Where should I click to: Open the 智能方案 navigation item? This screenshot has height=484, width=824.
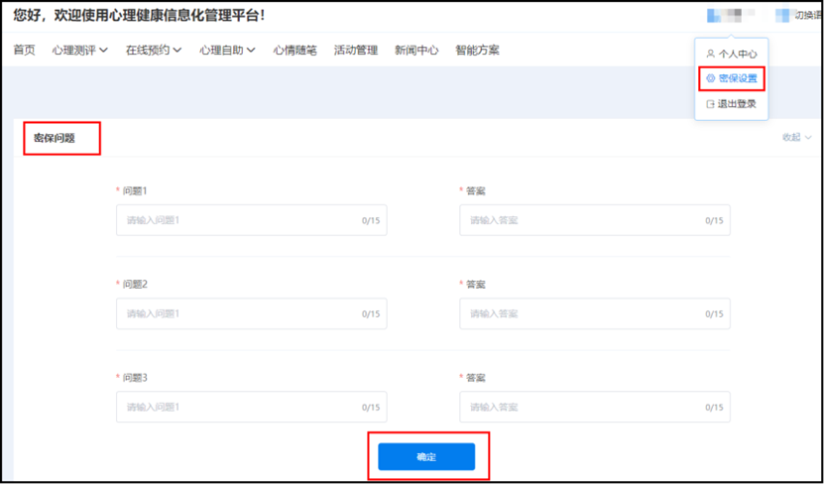tap(477, 51)
